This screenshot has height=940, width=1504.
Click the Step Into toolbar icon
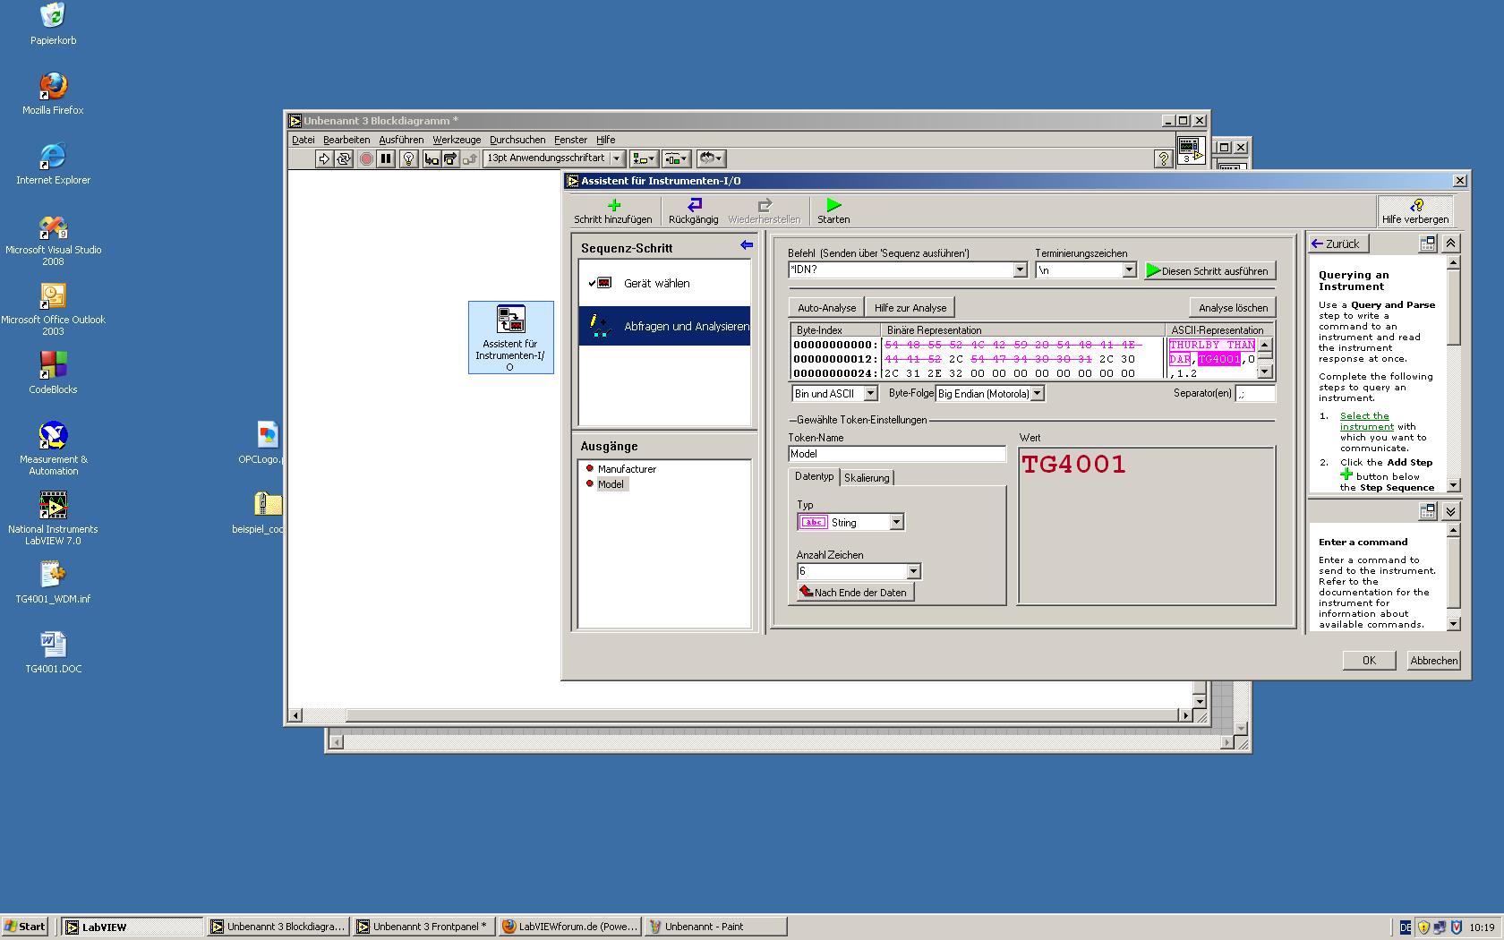432,158
